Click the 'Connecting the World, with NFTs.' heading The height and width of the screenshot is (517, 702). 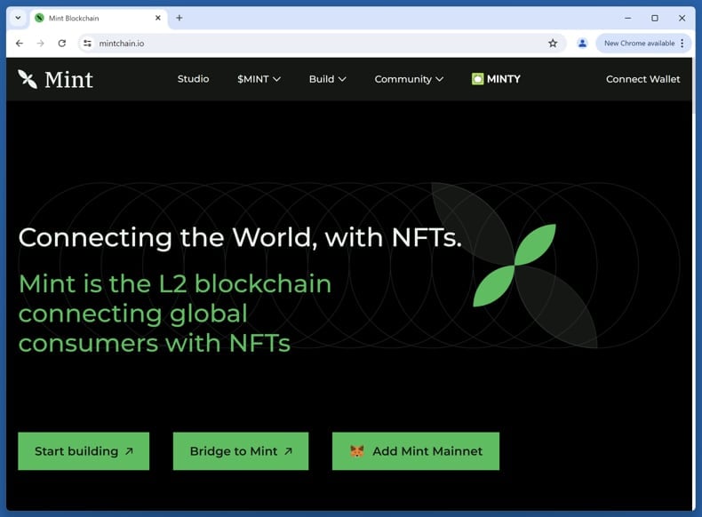point(240,237)
